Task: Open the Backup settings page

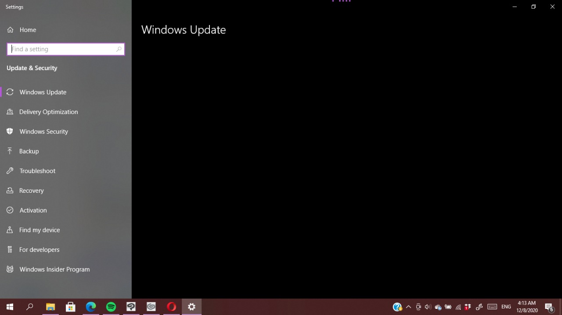Action: point(66,151)
